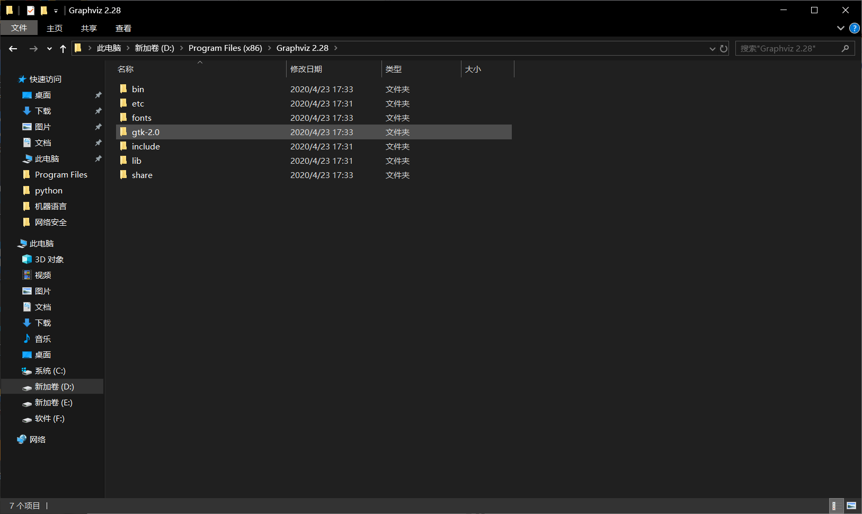Open the recent locations dropdown arrow
The height and width of the screenshot is (514, 862).
(x=49, y=49)
